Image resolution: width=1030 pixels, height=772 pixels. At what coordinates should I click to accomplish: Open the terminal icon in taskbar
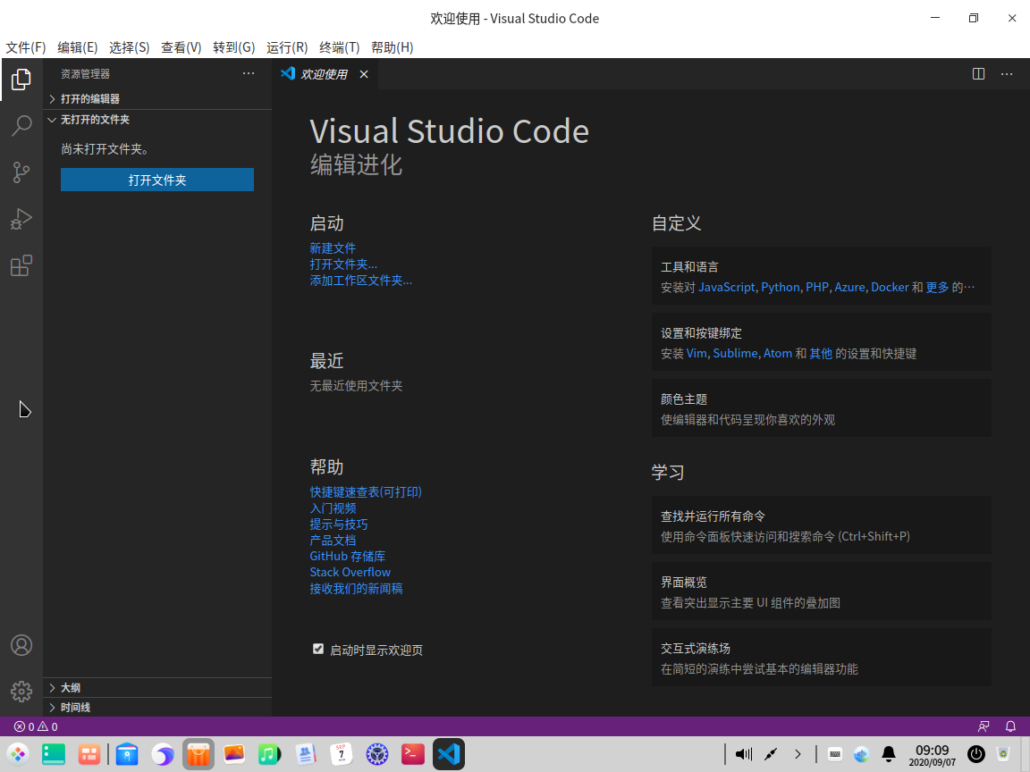(x=412, y=754)
